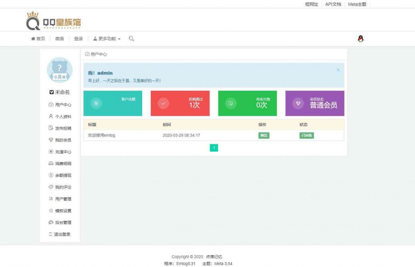Click the QQ messenger icon on the navbar right

(x=361, y=38)
